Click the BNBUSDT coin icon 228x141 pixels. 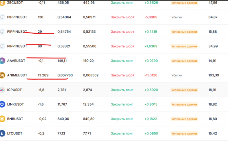tap(3, 119)
